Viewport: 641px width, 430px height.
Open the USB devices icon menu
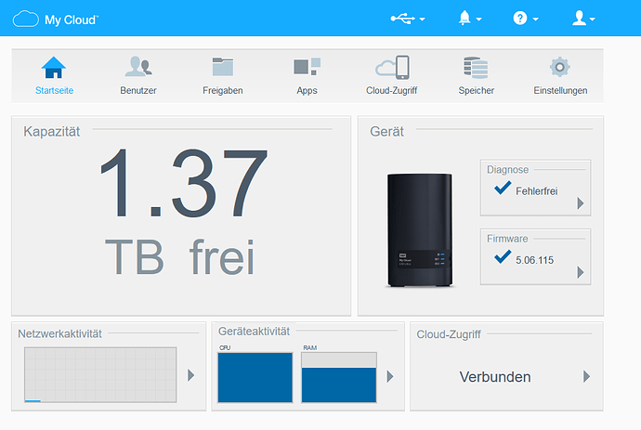(x=402, y=19)
